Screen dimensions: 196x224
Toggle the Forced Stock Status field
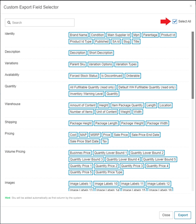84,76
